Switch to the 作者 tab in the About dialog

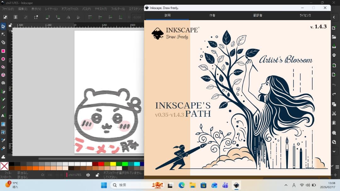tap(212, 15)
